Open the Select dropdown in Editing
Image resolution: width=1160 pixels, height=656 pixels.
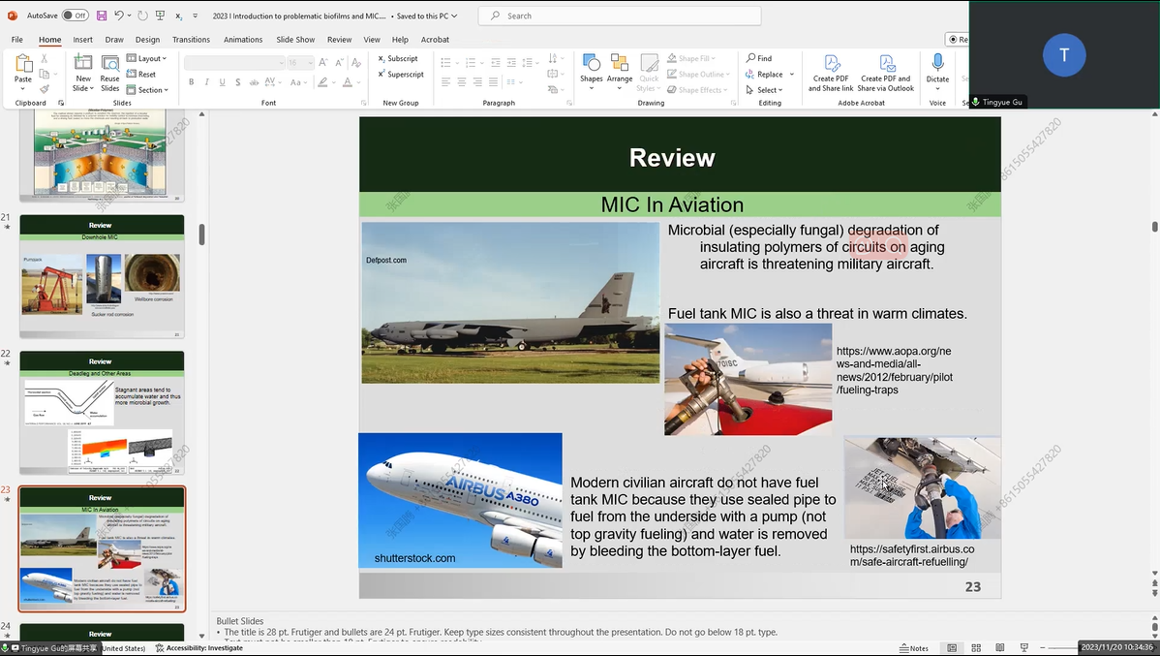tap(765, 90)
